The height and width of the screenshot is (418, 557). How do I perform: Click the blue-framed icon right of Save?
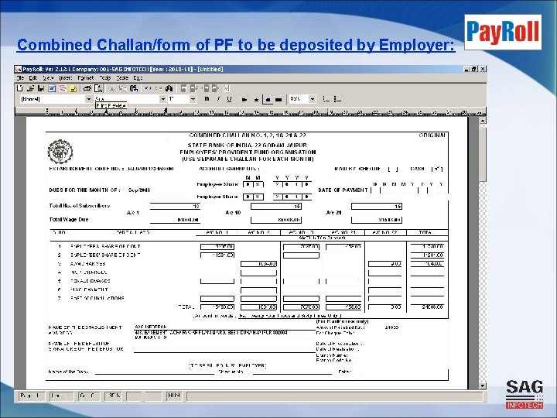tap(52, 88)
